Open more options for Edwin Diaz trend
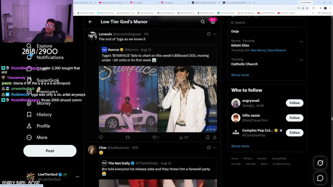 301,41
